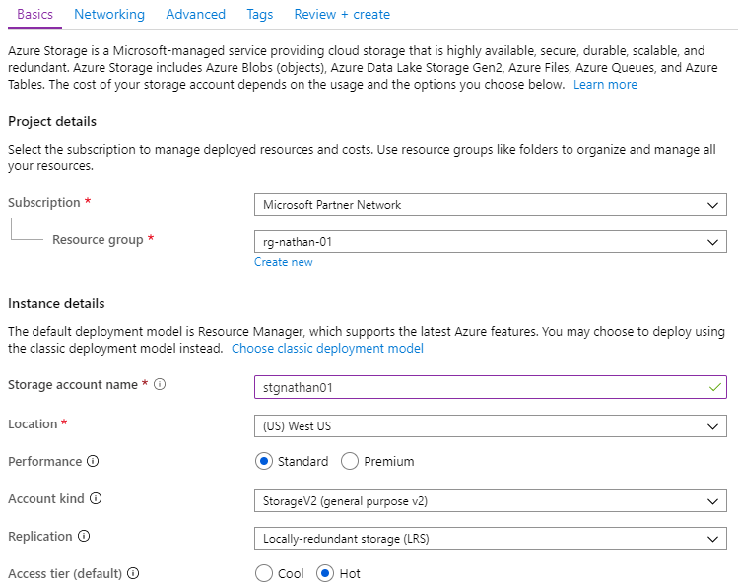738x584 pixels.
Task: Click the Create new link
Action: tap(284, 262)
